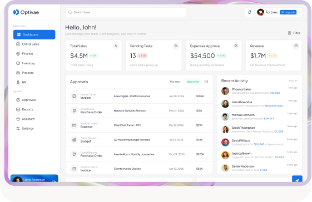Click the Assistant star icon
This screenshot has height=202, width=312.
[x=18, y=119]
